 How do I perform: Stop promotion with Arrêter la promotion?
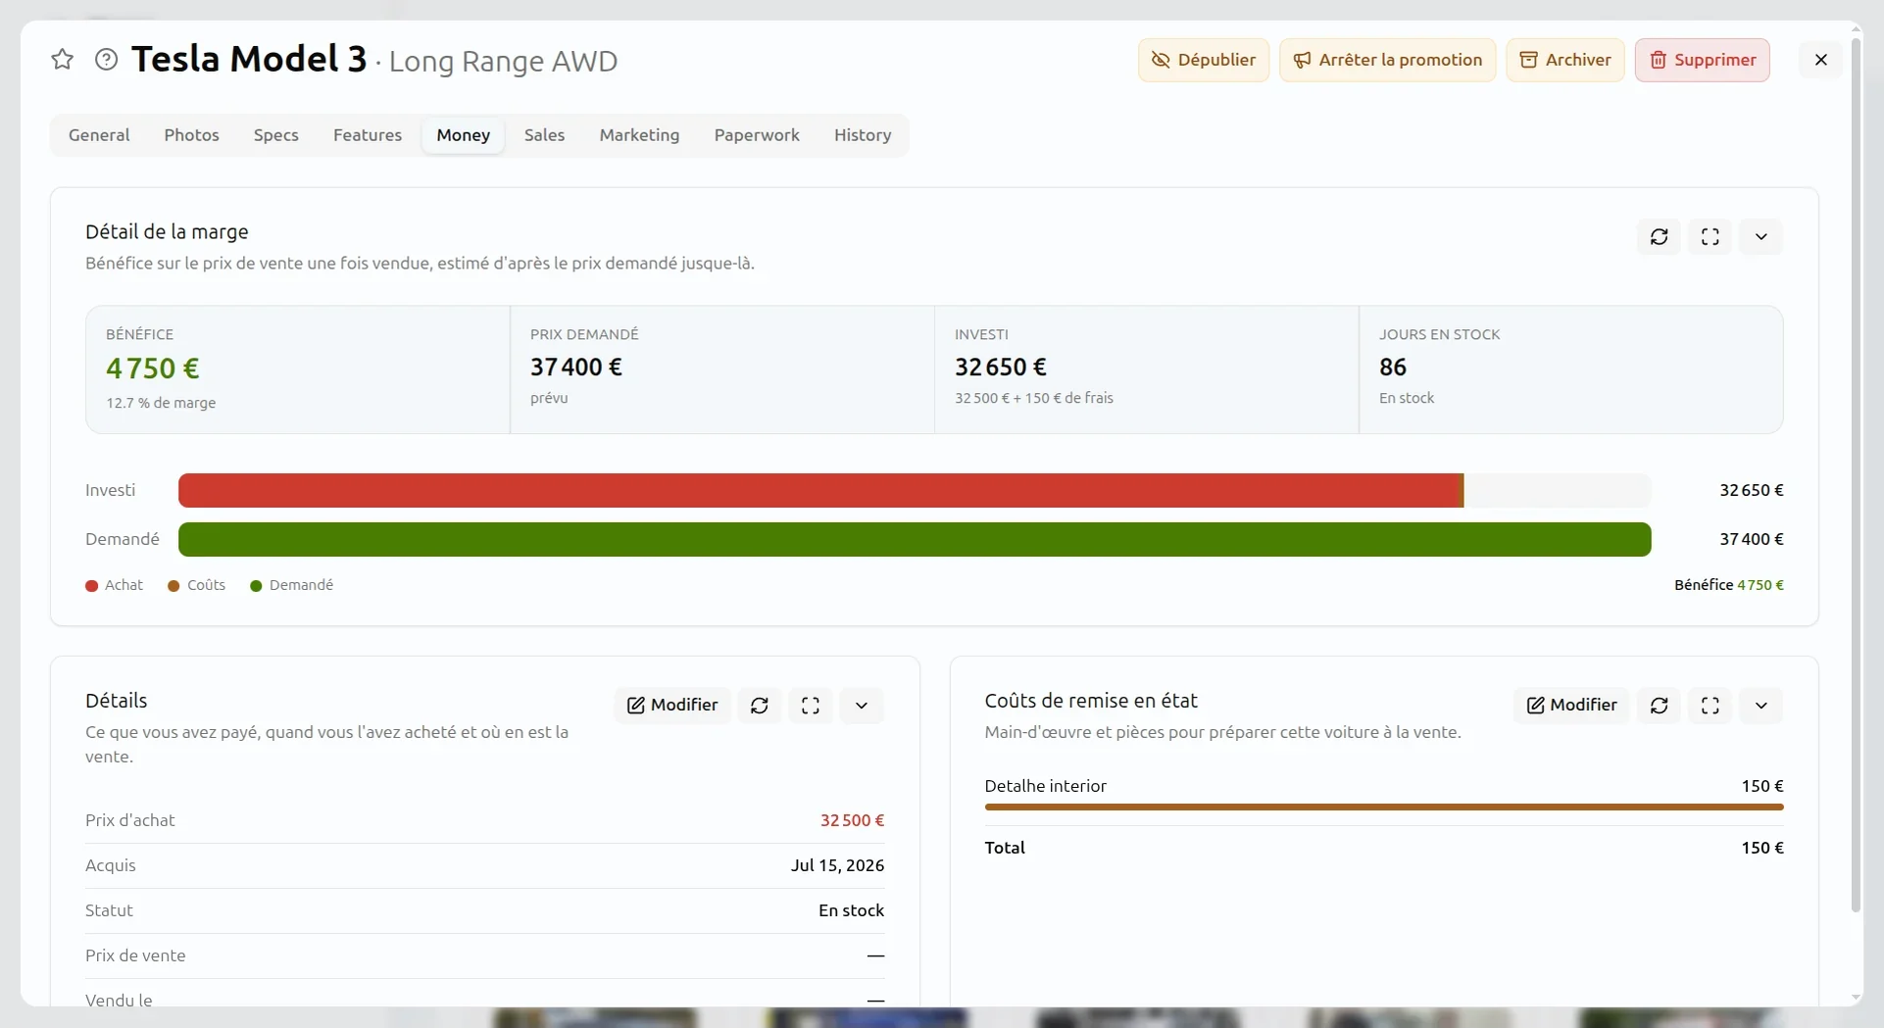(x=1387, y=60)
